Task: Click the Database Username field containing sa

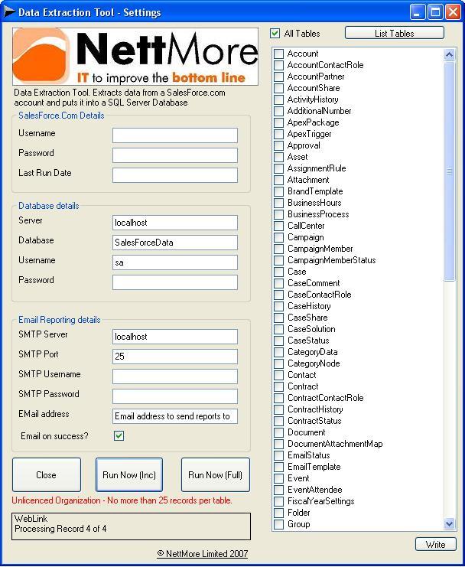Action: click(175, 262)
